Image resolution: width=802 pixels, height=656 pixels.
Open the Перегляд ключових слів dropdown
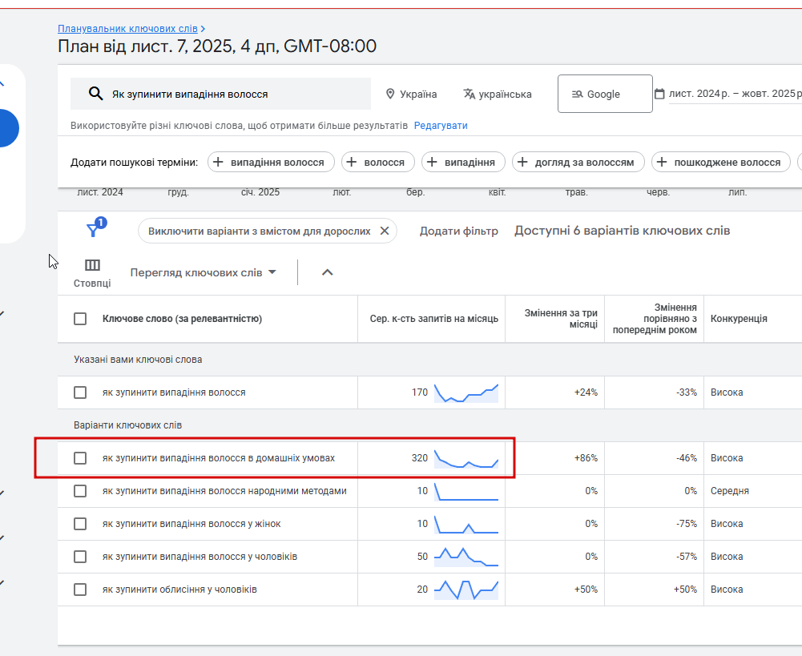[203, 272]
